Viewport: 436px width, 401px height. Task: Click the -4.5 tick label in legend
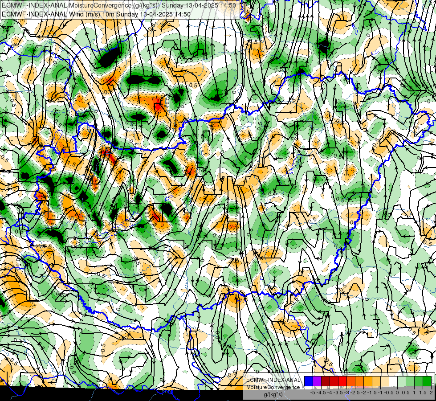(321, 393)
